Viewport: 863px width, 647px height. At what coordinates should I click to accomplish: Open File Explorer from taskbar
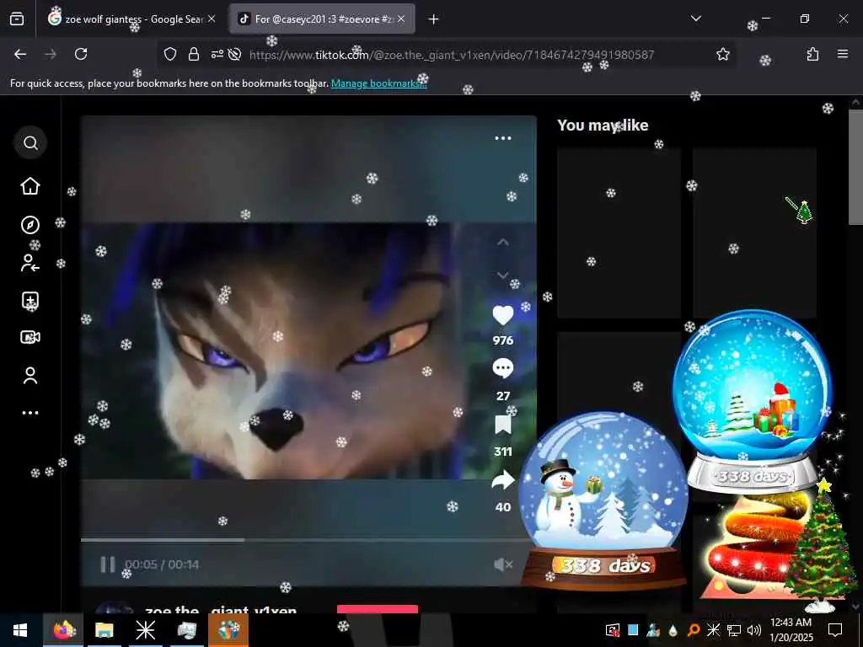point(104,630)
